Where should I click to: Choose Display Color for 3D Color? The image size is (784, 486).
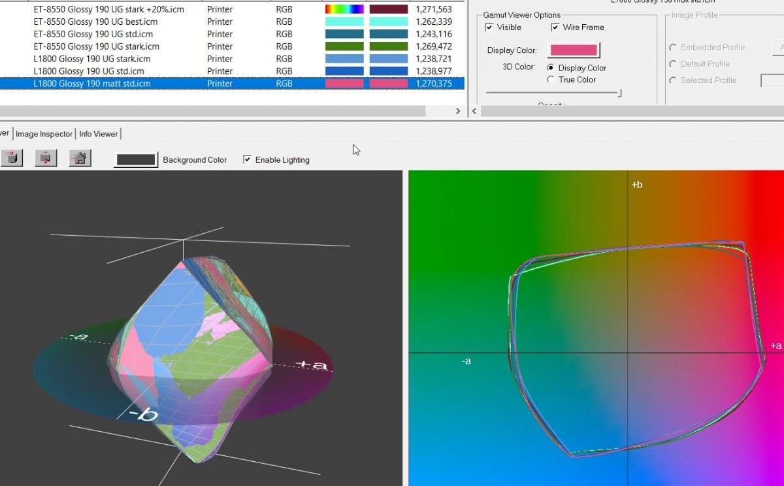click(x=551, y=68)
